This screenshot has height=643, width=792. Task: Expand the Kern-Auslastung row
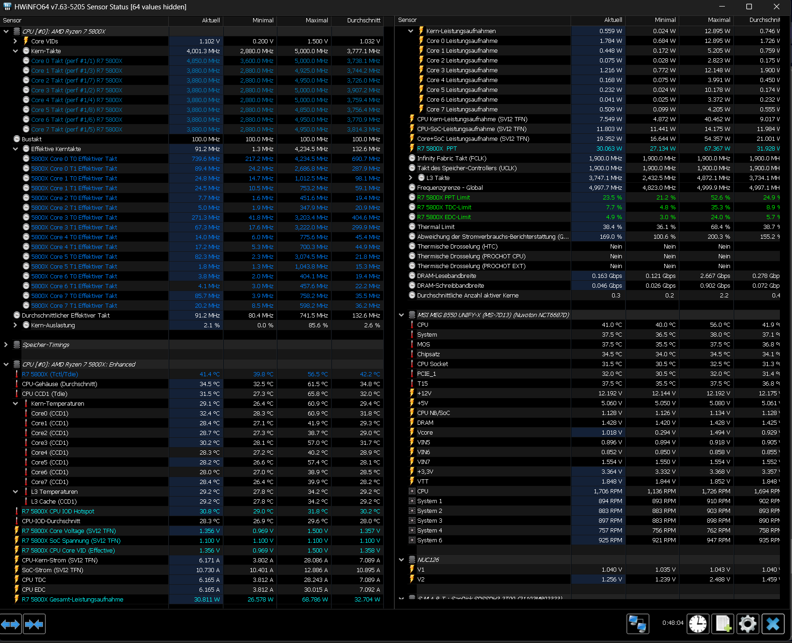coord(15,325)
